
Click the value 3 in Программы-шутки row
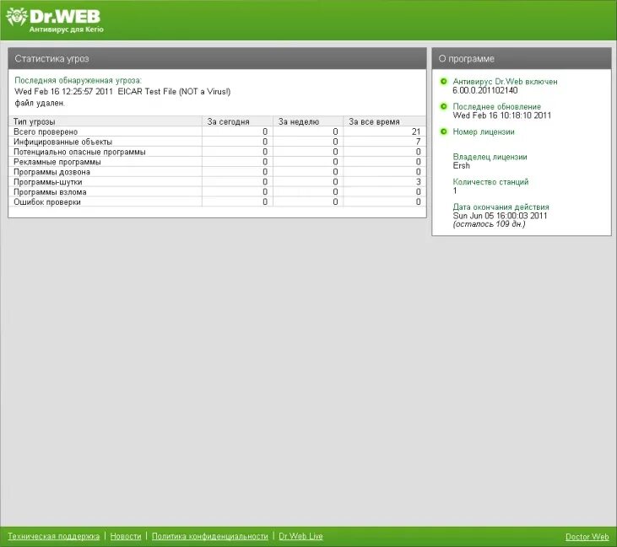click(418, 182)
